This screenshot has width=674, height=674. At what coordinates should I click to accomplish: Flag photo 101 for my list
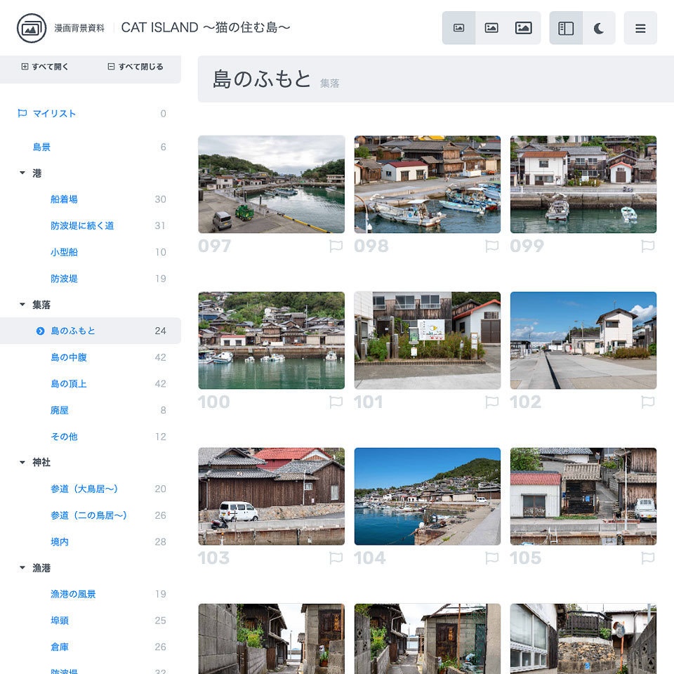[491, 402]
